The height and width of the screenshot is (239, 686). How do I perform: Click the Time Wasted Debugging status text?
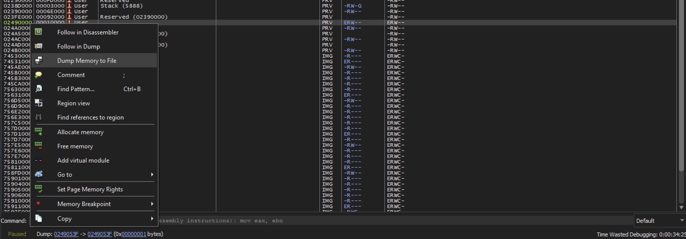[x=641, y=234]
